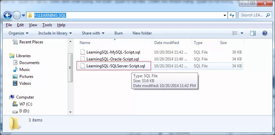Click navigation pane scroll up arrow
This screenshot has height=135, width=275.
[x=70, y=41]
